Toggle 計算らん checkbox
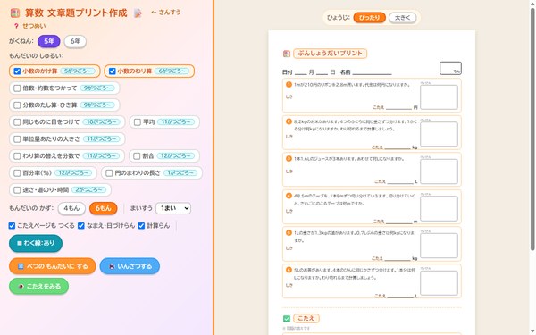 coord(141,226)
